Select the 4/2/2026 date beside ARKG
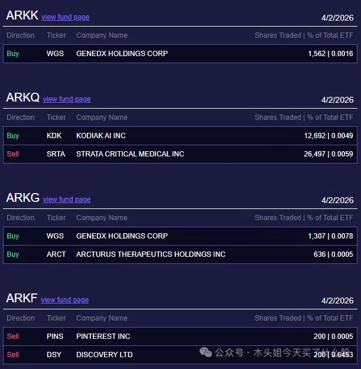361x369 pixels. (337, 200)
